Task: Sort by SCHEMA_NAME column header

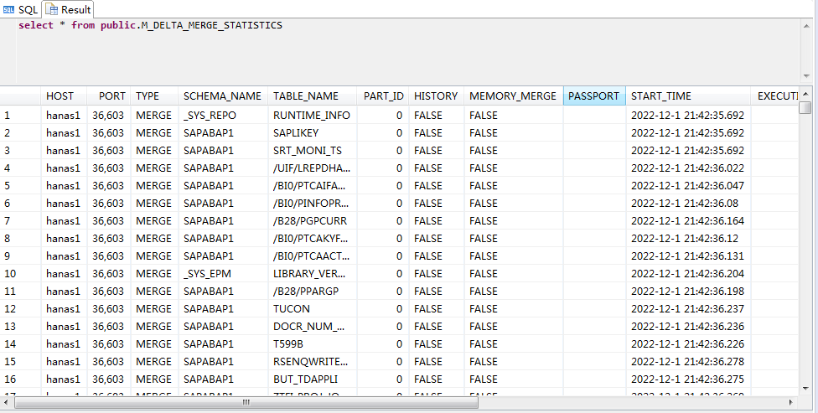Action: [x=223, y=96]
